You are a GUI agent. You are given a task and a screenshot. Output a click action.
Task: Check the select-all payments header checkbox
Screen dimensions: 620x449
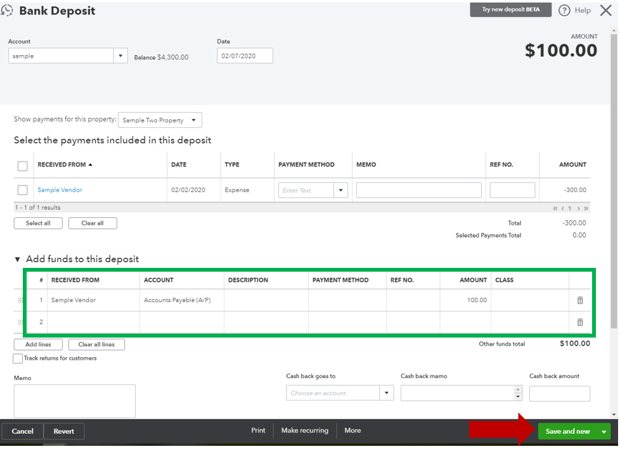coord(23,166)
